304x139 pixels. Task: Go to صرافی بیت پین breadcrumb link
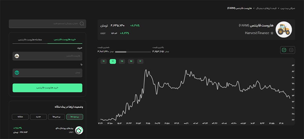tap(288, 9)
